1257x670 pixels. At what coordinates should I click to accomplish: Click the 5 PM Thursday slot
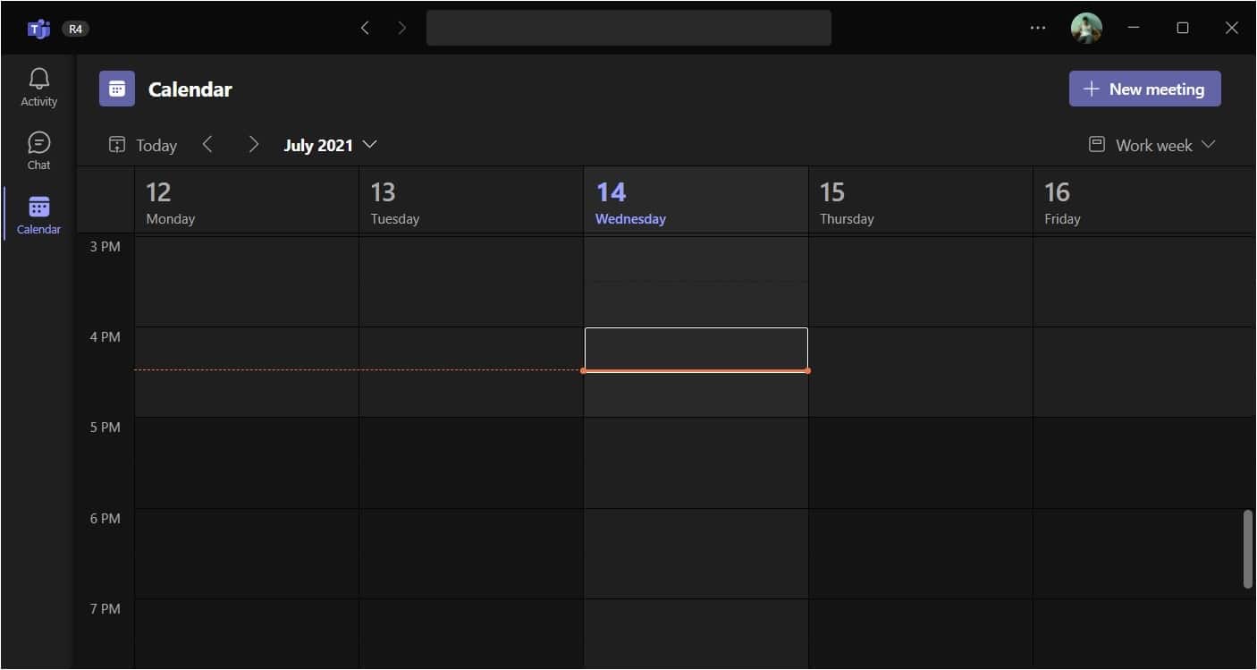pyautogui.click(x=920, y=463)
